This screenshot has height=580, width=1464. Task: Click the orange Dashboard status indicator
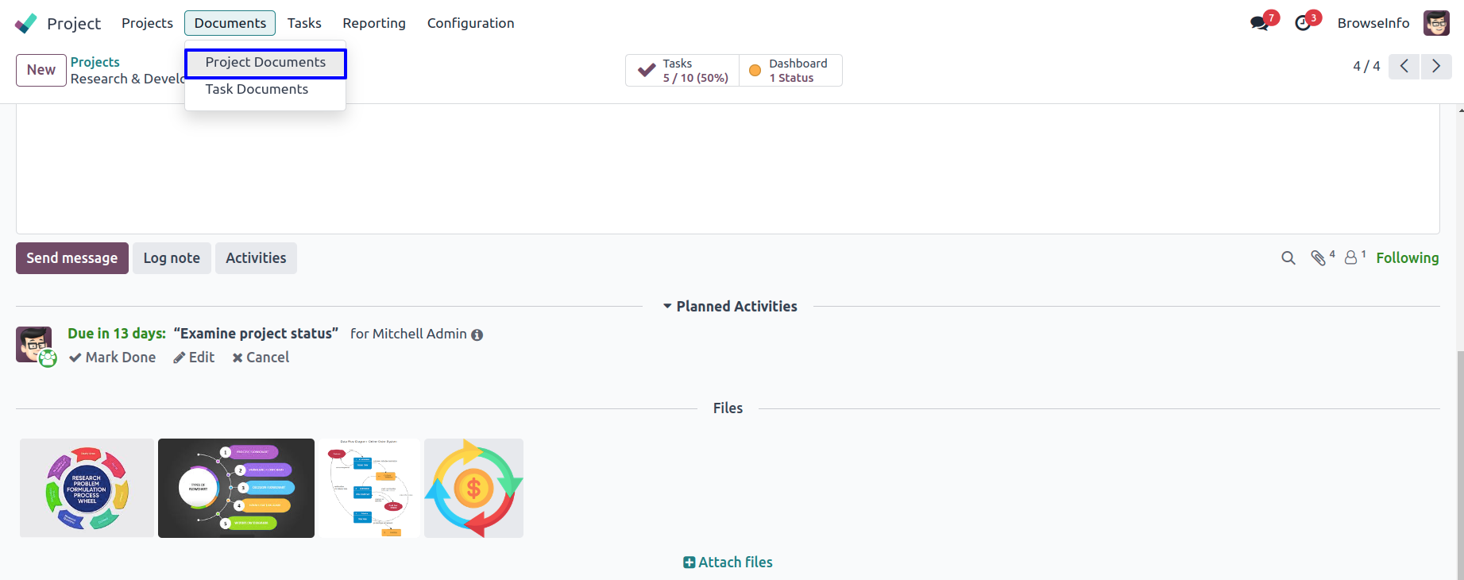pyautogui.click(x=755, y=71)
